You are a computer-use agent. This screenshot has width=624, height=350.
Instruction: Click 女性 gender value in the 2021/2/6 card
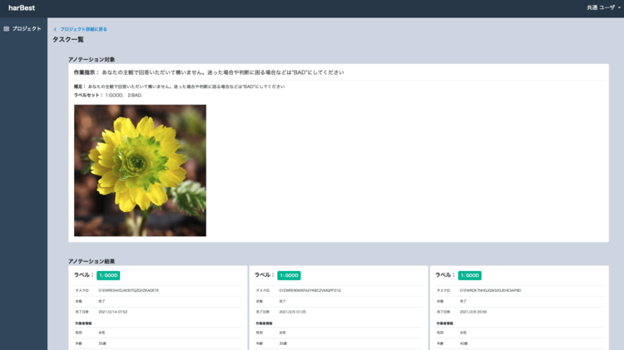pyautogui.click(x=463, y=333)
